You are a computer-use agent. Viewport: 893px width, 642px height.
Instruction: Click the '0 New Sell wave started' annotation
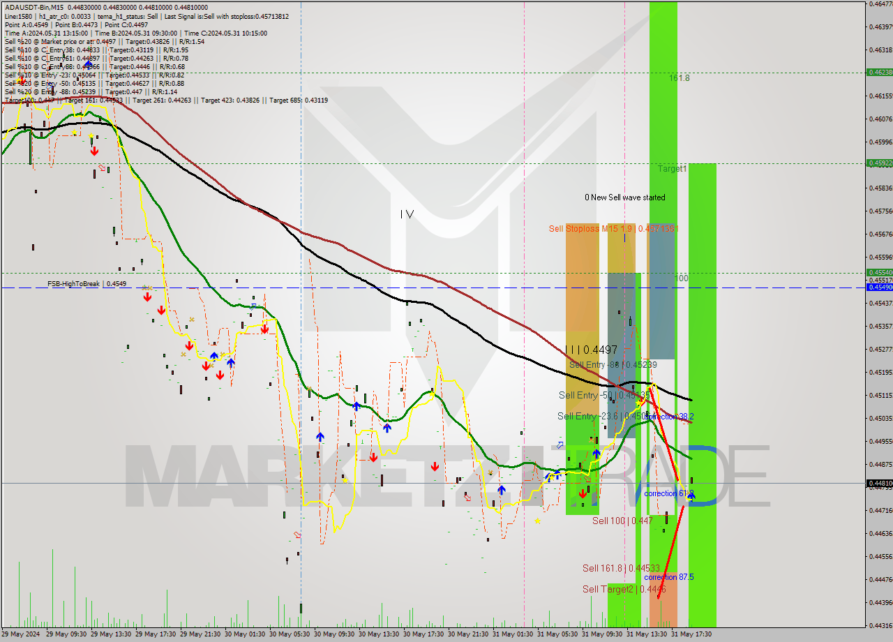click(x=624, y=197)
